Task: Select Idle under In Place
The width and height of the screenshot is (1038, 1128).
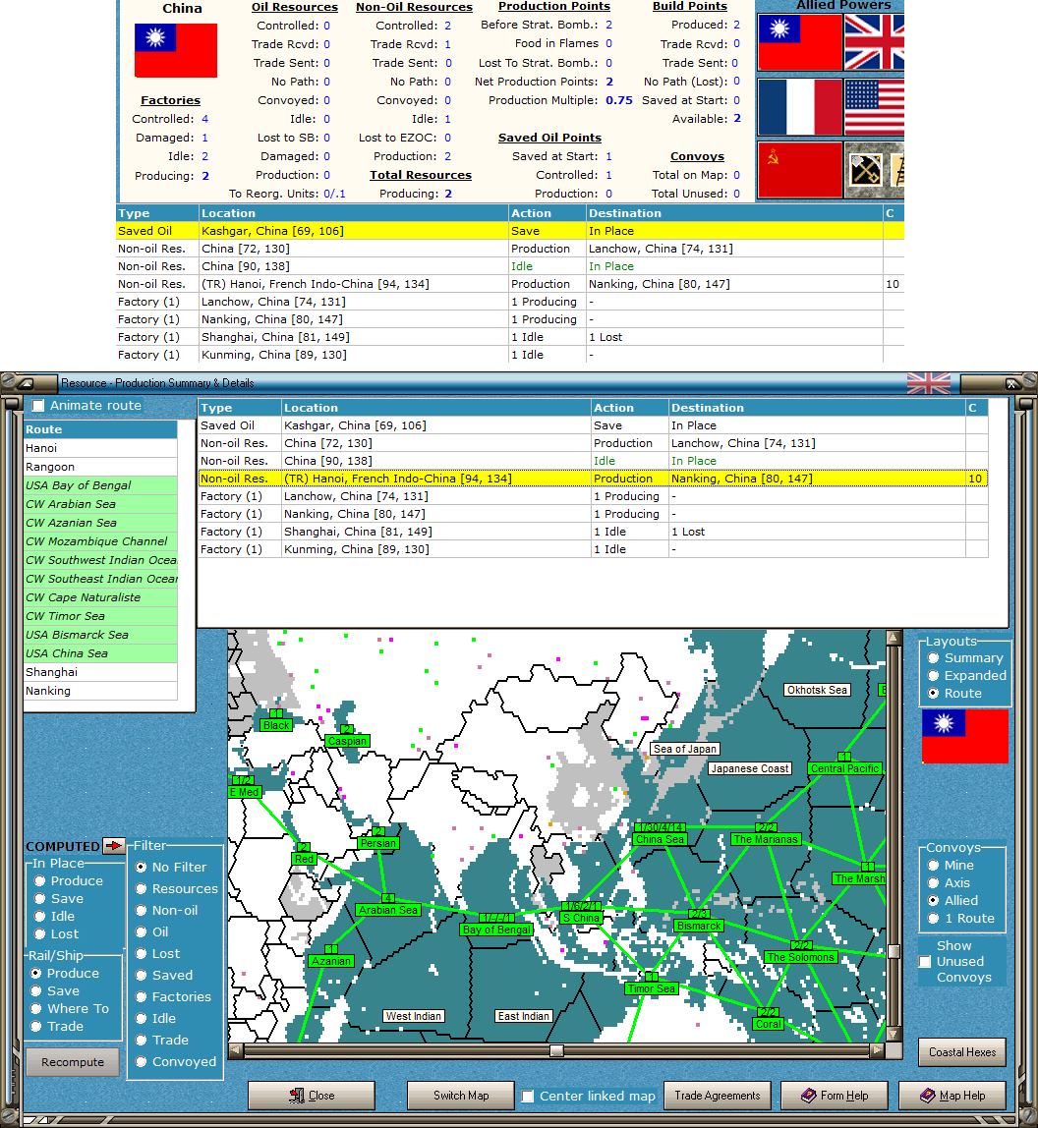Action: 40,917
